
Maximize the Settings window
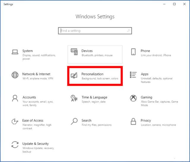[174, 4]
